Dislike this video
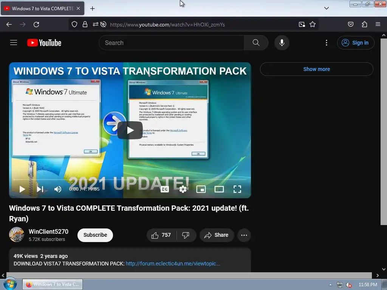 coord(186,235)
